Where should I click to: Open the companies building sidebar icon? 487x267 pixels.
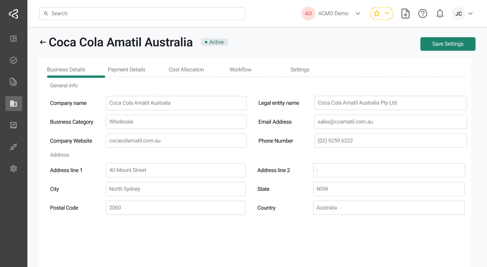click(14, 104)
